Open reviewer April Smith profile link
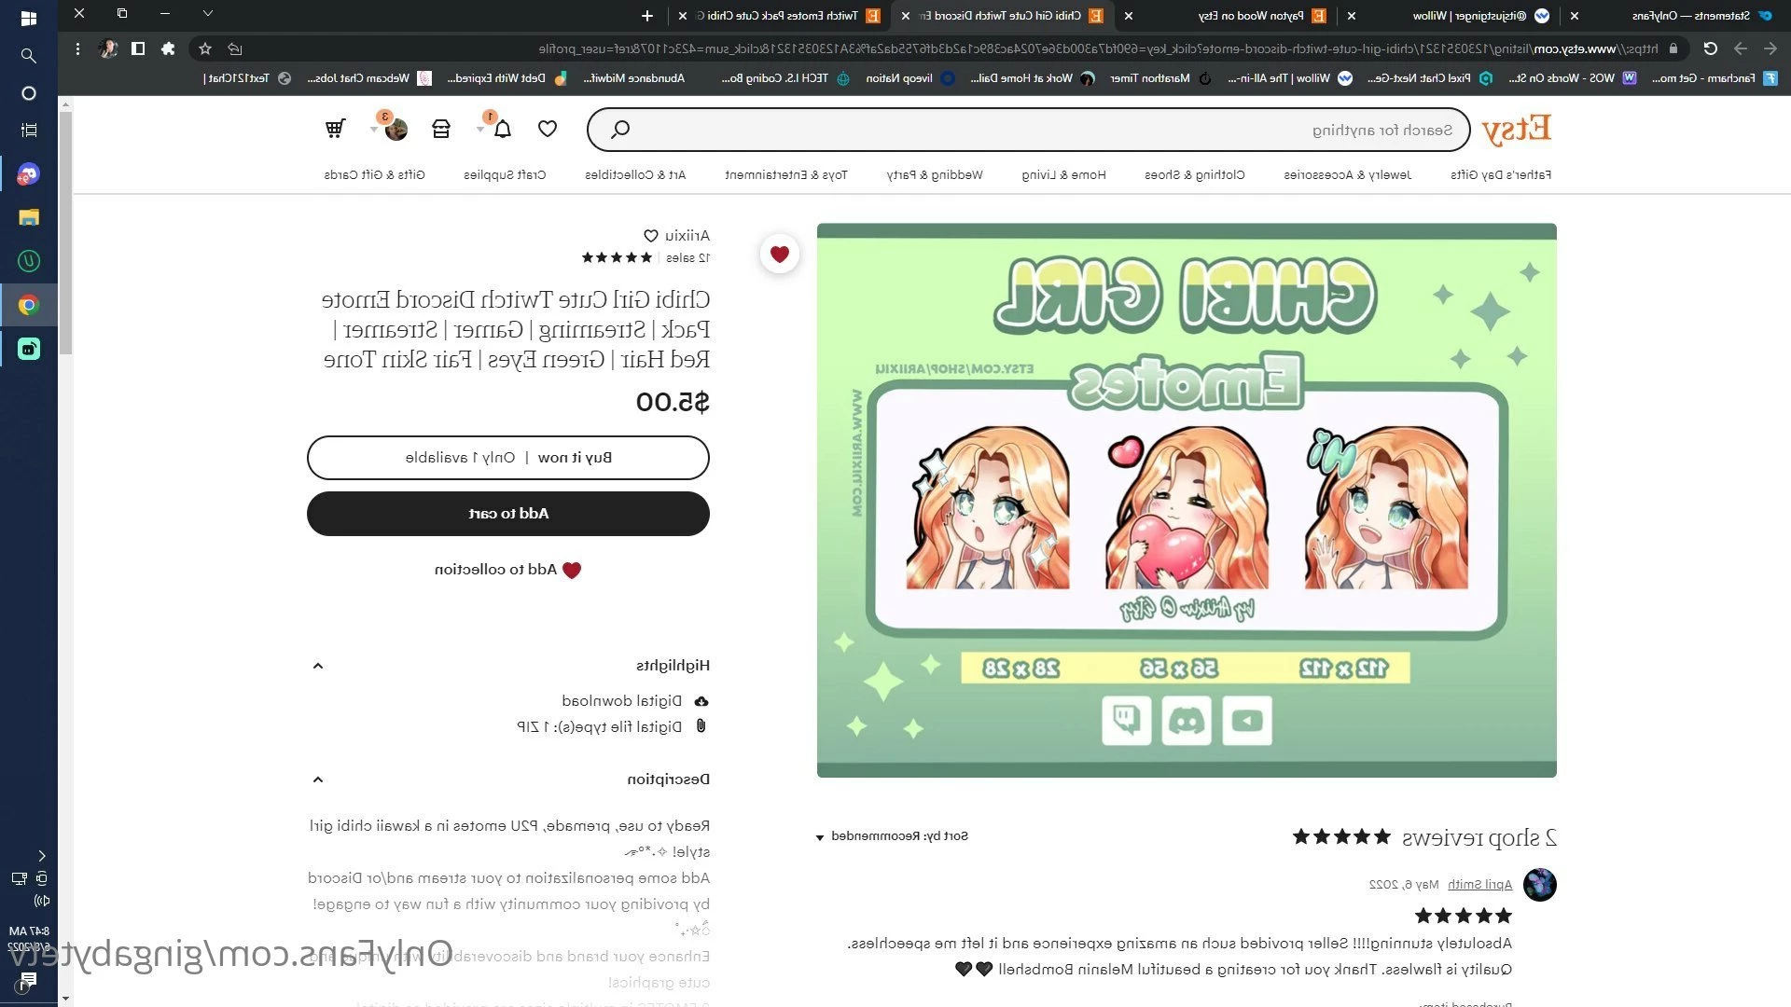This screenshot has height=1007, width=1791. [x=1479, y=884]
